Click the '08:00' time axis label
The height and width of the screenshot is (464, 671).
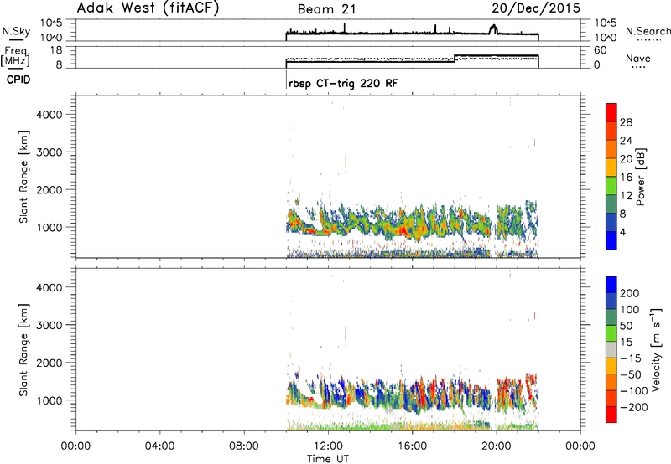pyautogui.click(x=244, y=446)
